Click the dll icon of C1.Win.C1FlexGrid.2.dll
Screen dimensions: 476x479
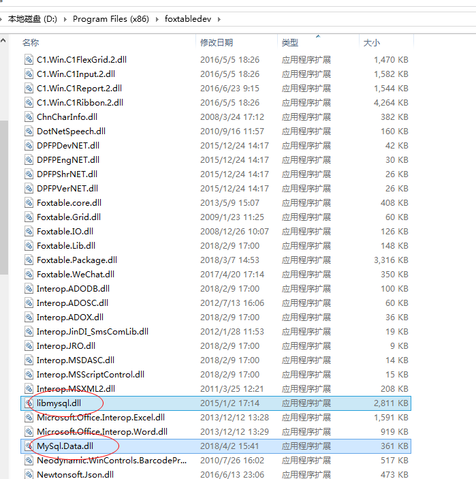click(29, 59)
